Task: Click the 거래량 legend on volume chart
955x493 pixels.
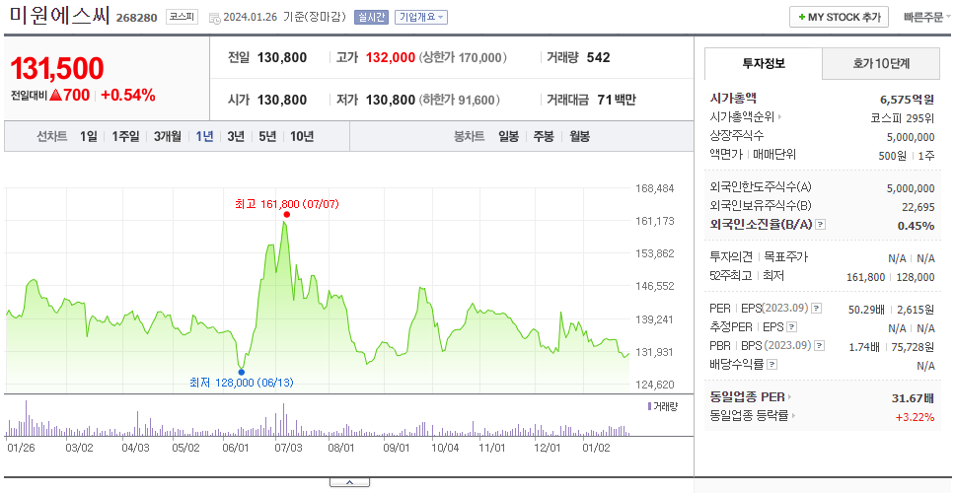Action: (663, 406)
